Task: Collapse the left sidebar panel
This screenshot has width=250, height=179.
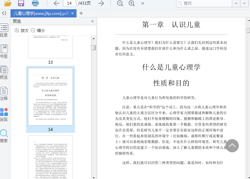Action: [4, 13]
